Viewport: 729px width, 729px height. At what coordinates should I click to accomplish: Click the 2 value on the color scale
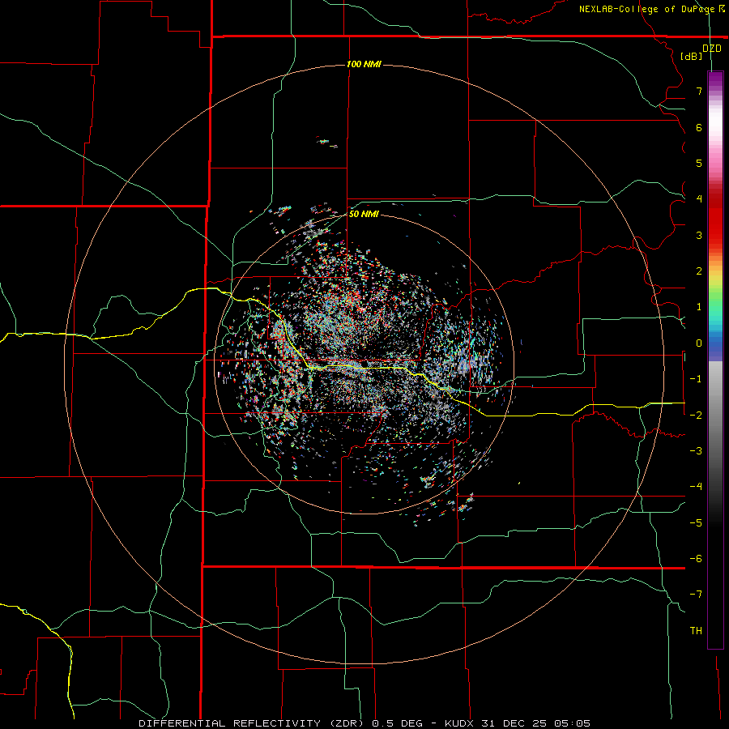point(699,271)
